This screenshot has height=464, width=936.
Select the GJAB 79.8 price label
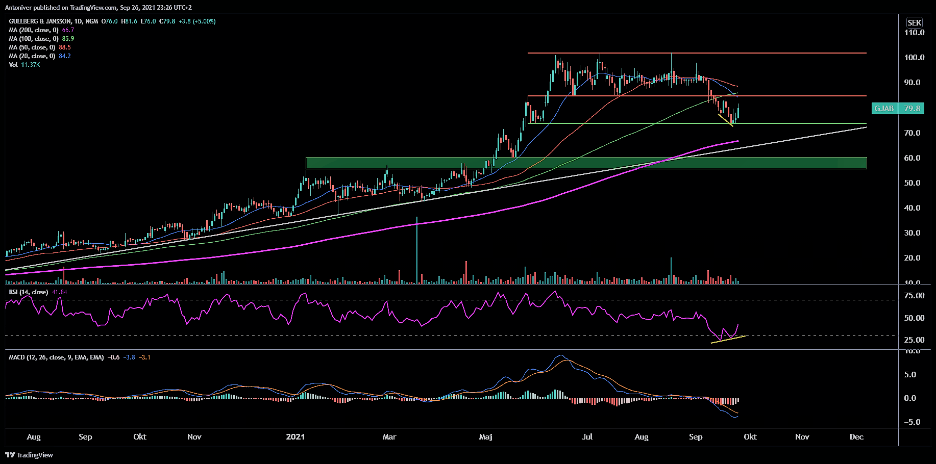898,108
